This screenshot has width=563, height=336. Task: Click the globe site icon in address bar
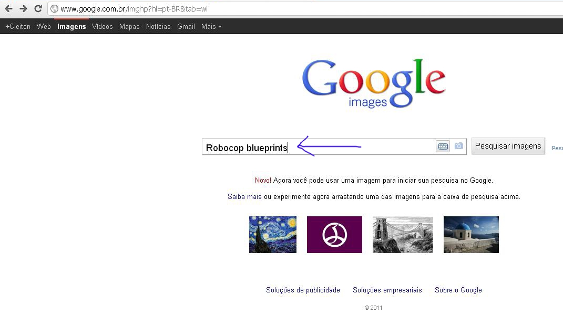click(54, 8)
